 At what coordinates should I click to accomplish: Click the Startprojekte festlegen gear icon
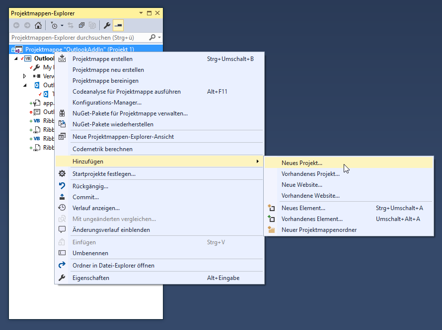coord(62,173)
